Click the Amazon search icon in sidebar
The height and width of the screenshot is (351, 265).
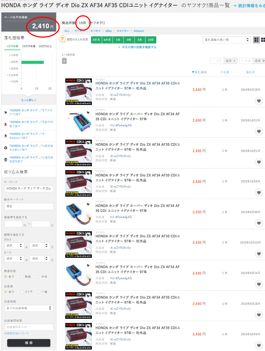6,136
